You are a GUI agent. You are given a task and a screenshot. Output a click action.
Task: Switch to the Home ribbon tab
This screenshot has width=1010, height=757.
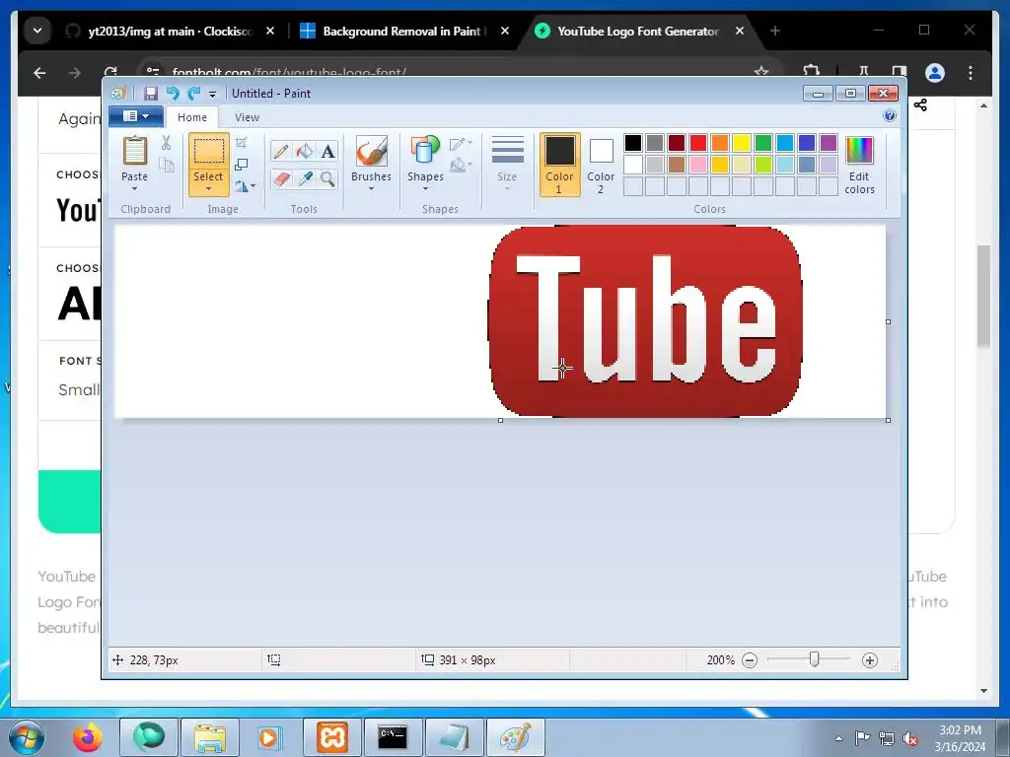tap(192, 117)
